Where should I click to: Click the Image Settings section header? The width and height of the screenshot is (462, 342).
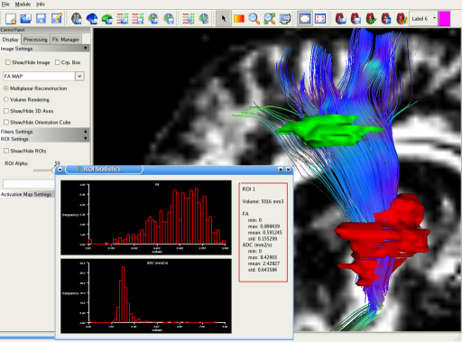tap(45, 49)
